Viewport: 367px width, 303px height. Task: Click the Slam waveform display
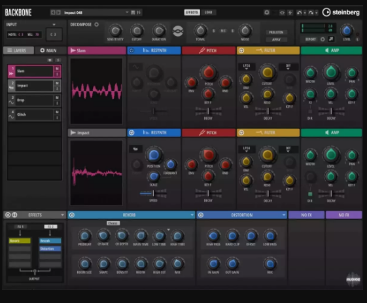96,91
